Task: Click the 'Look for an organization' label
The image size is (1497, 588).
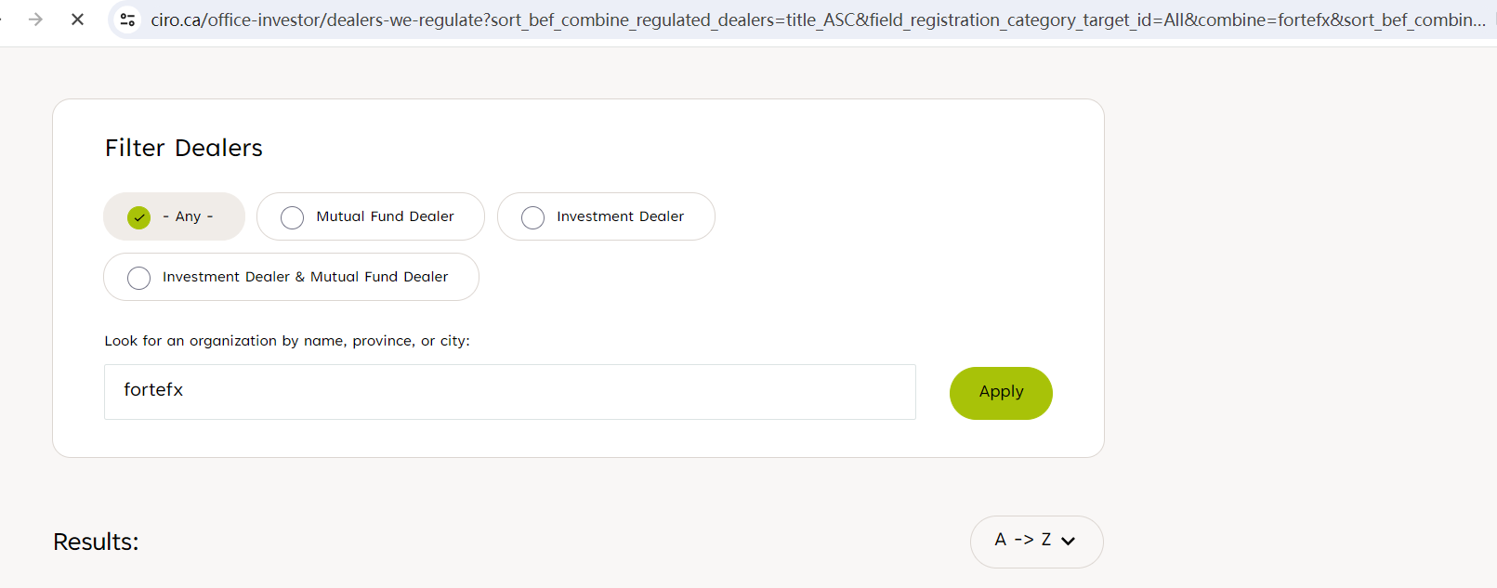Action: click(x=287, y=341)
